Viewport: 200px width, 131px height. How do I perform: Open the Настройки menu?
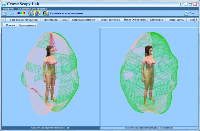point(9,9)
